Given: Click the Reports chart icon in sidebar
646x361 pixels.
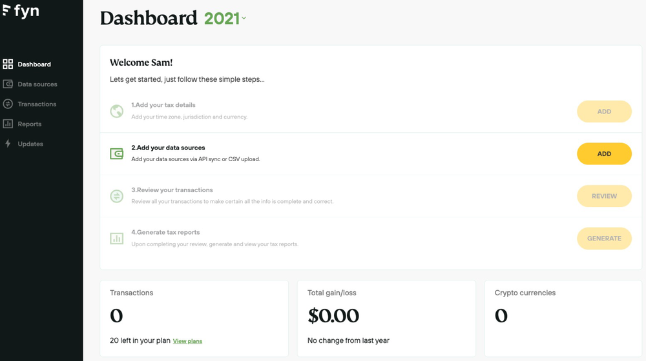Looking at the screenshot, I should point(8,124).
